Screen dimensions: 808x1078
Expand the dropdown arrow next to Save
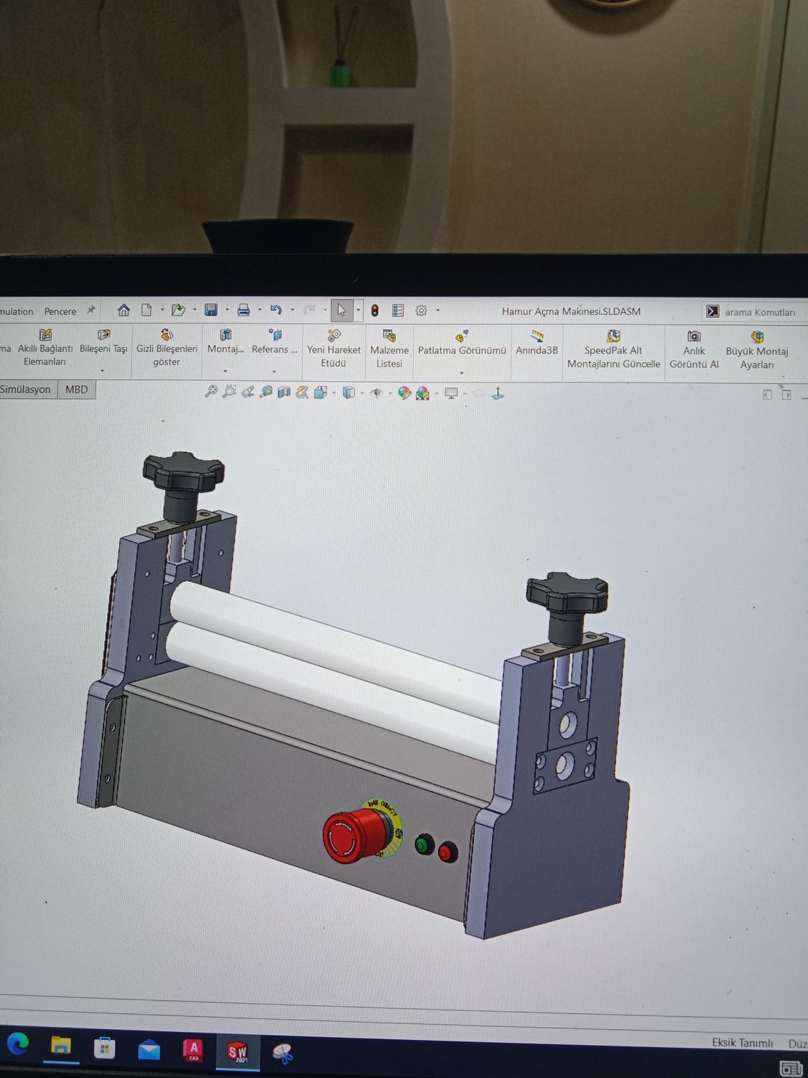[x=227, y=310]
